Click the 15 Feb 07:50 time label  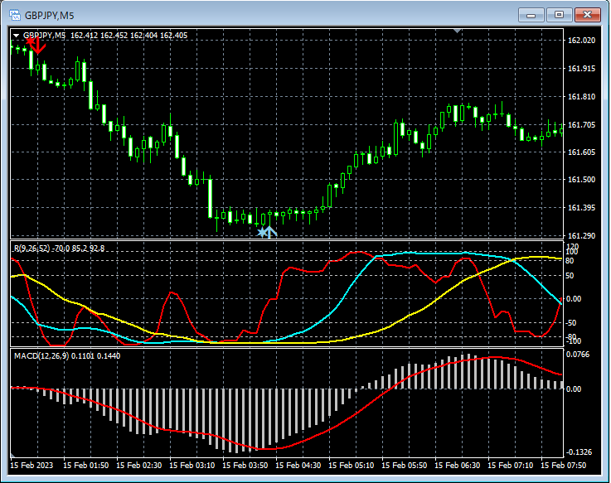click(564, 466)
